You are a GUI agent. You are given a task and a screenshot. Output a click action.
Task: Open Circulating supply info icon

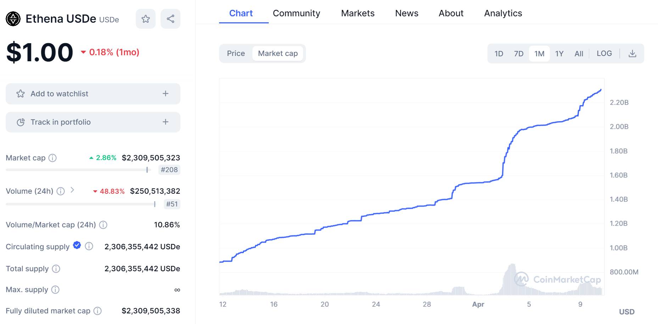(x=89, y=246)
